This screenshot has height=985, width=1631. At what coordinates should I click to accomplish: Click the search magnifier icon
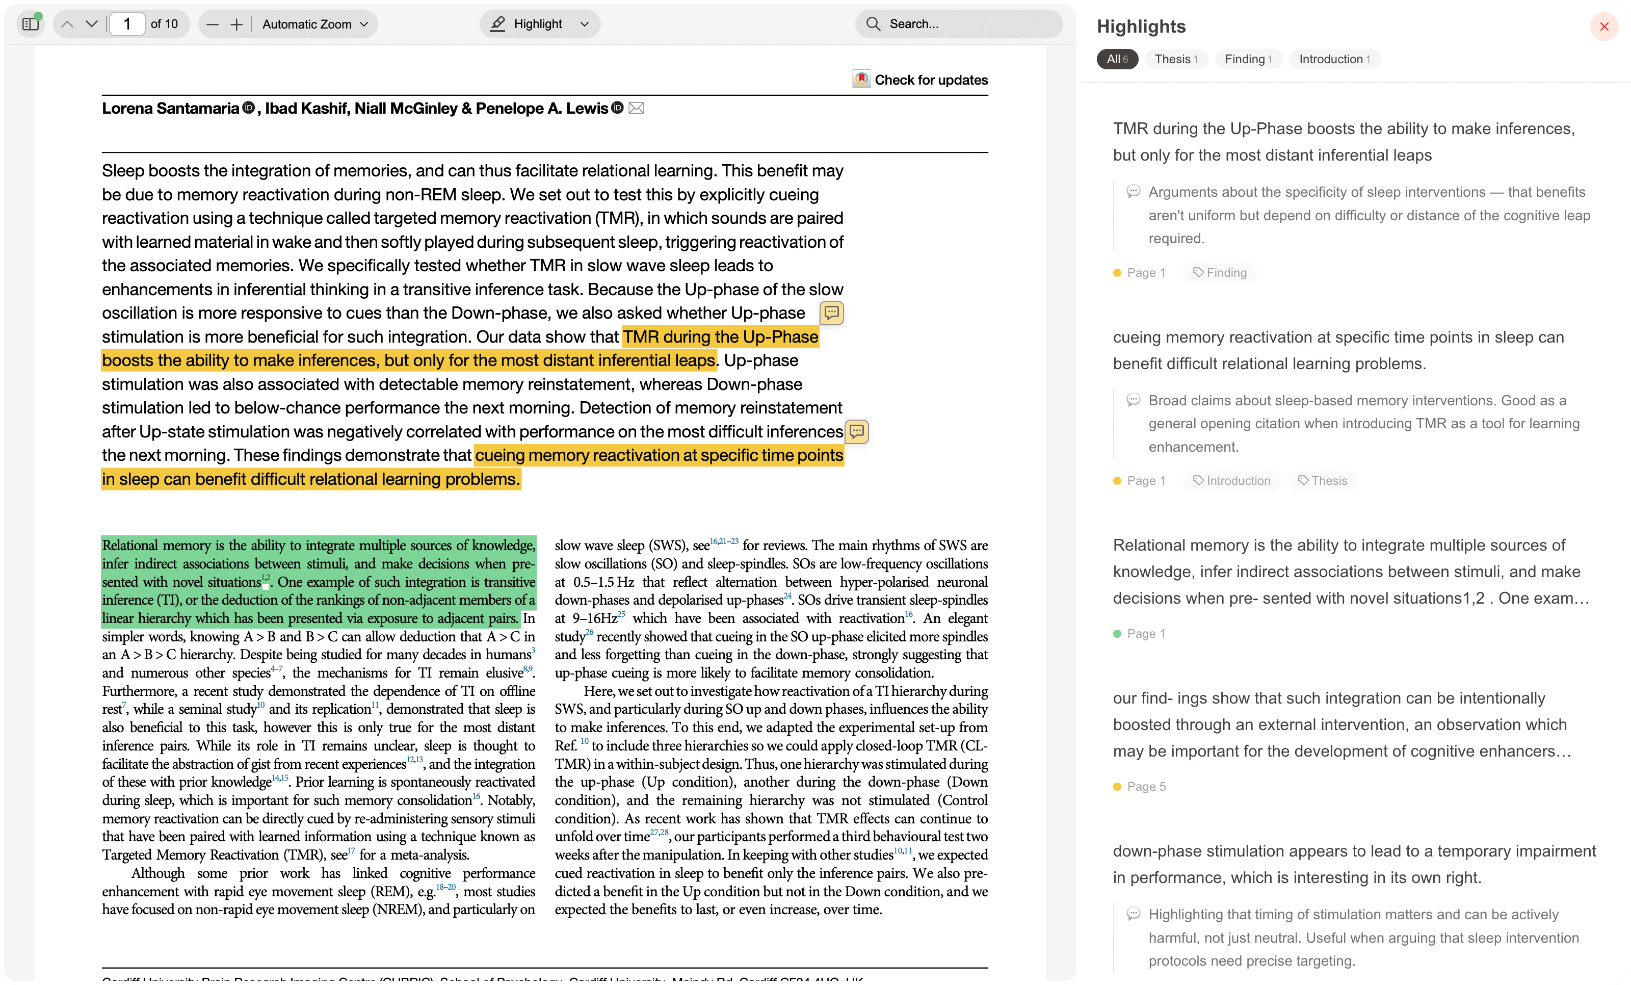tap(873, 24)
